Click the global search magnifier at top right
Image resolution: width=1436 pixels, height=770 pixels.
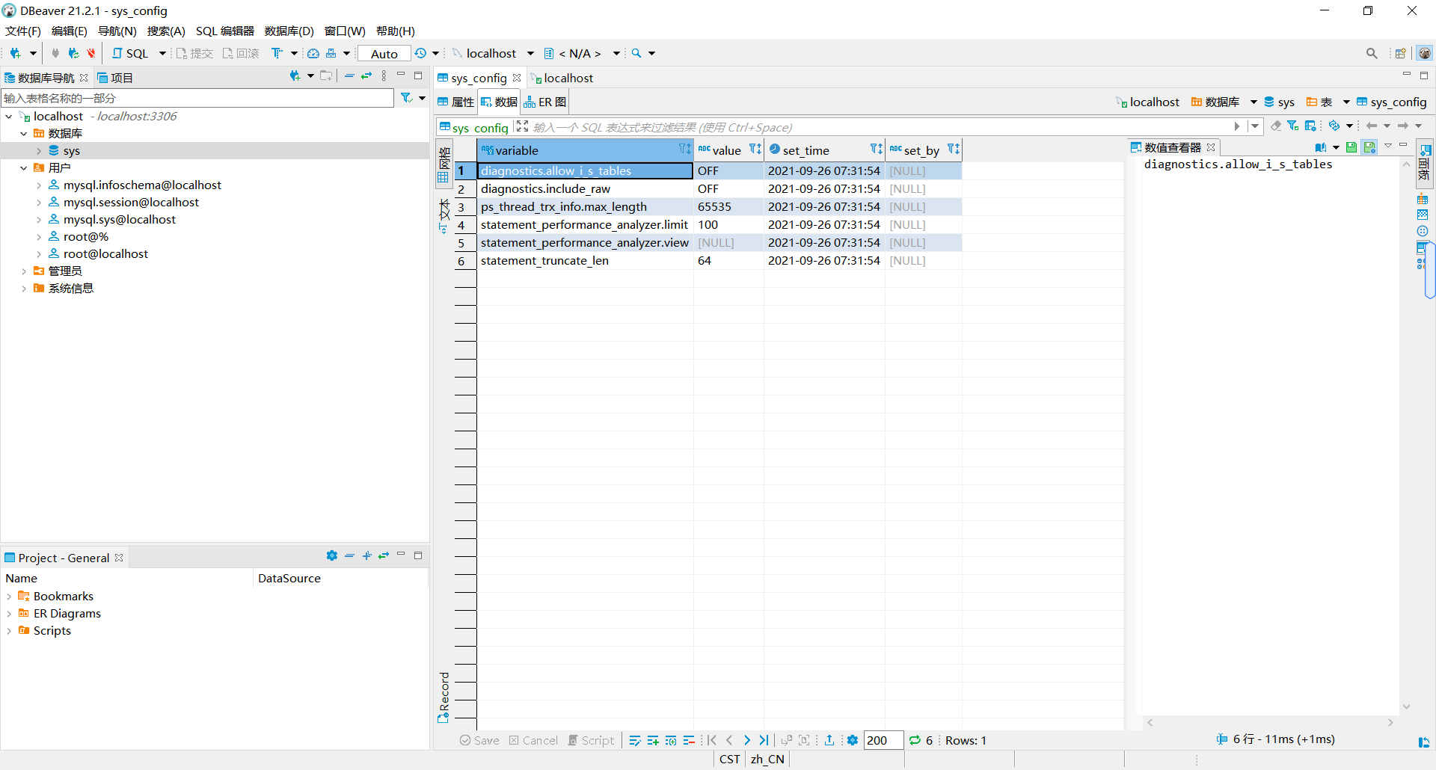click(x=1372, y=53)
